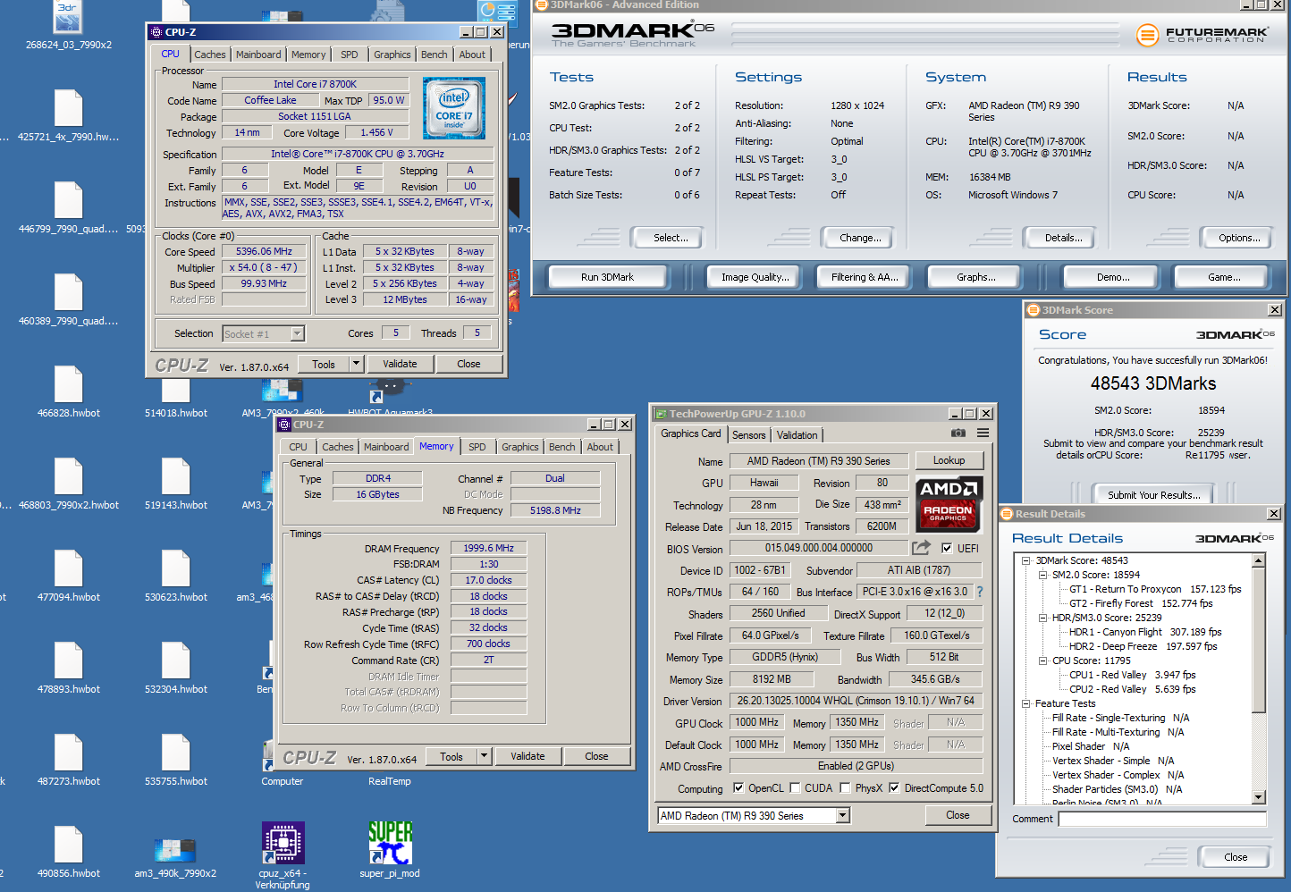This screenshot has width=1291, height=892.
Task: Collapse the Feature Tests tree node
Action: tap(1025, 703)
